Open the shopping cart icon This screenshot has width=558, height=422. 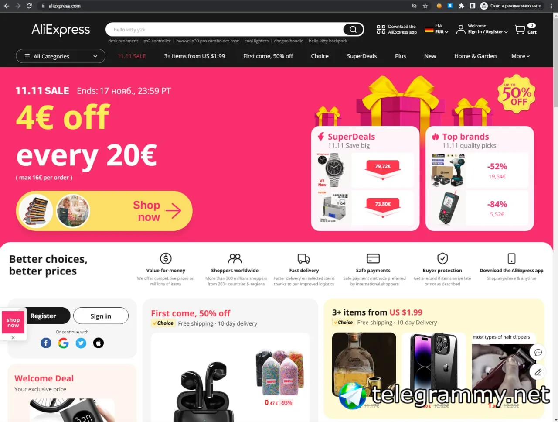tap(520, 29)
